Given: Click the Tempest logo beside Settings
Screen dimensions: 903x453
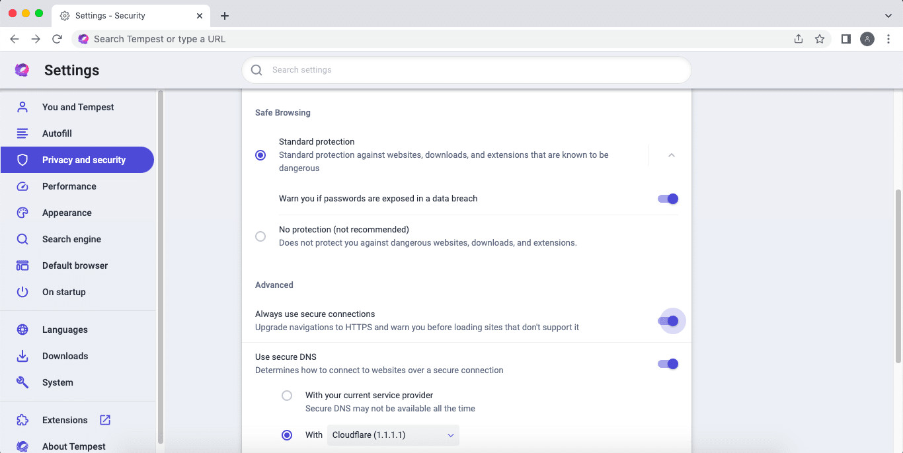Looking at the screenshot, I should (x=22, y=70).
